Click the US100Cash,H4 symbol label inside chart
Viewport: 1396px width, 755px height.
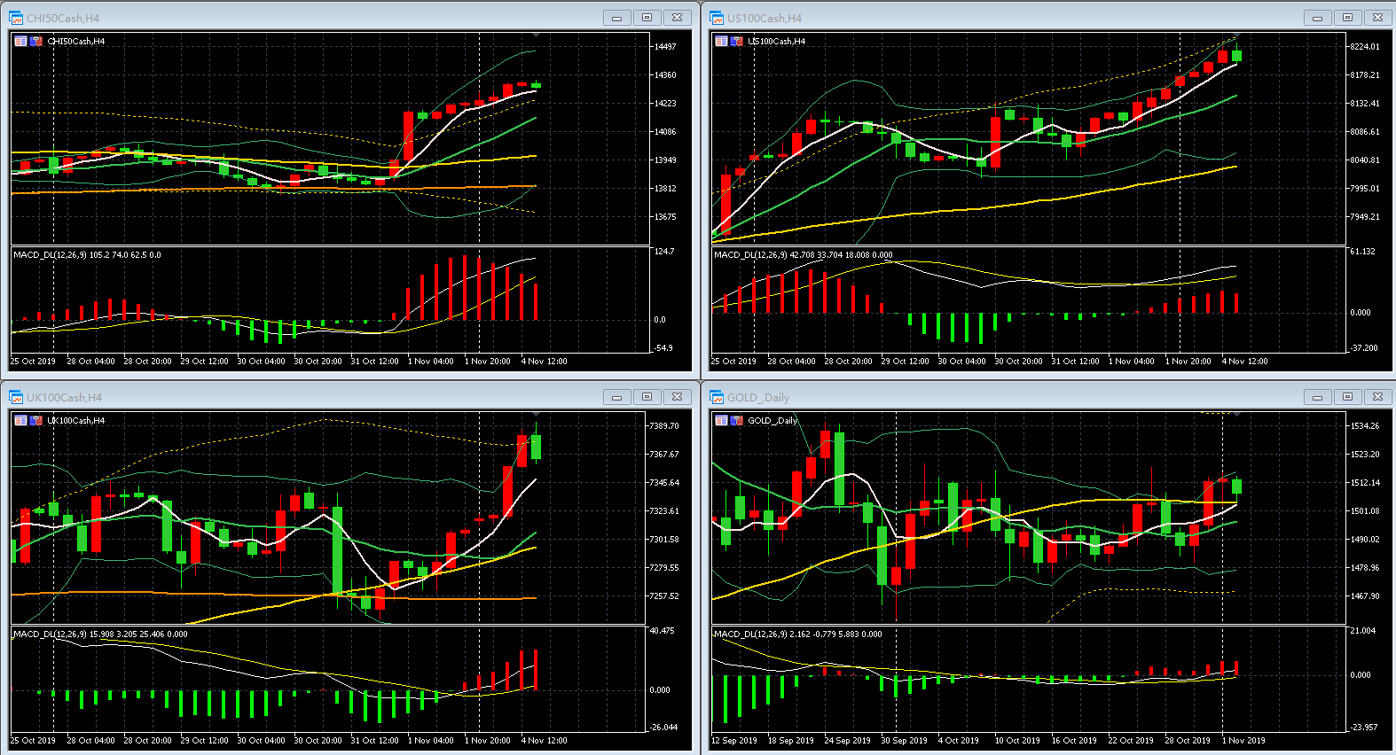[777, 41]
